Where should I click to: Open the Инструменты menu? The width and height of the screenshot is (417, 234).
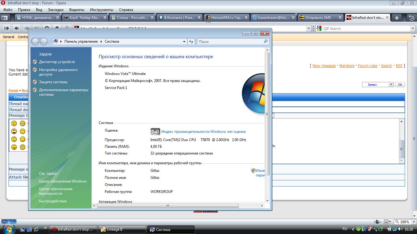coord(102,10)
